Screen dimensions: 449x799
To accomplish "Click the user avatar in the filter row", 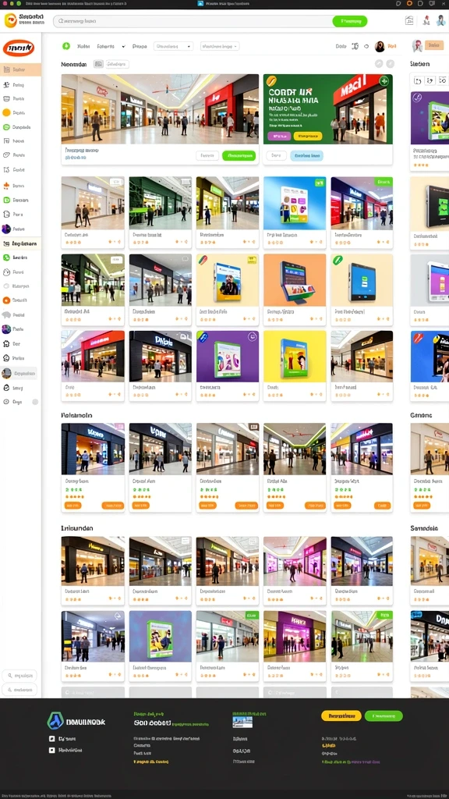I will (380, 46).
